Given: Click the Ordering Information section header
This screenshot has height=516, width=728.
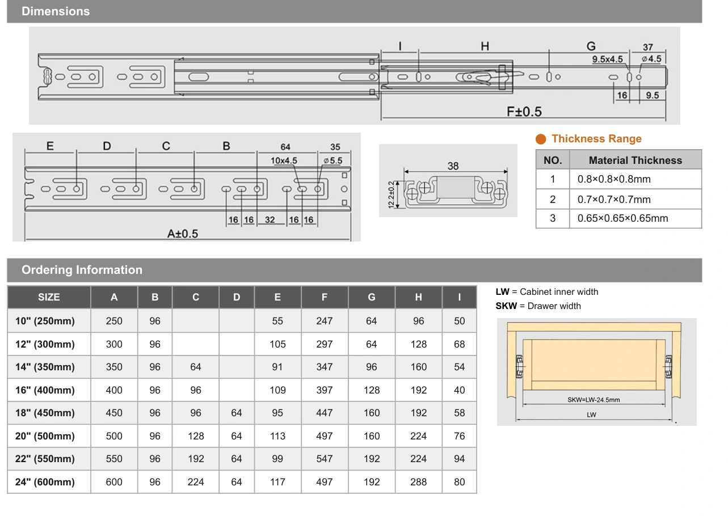Looking at the screenshot, I should (x=354, y=270).
